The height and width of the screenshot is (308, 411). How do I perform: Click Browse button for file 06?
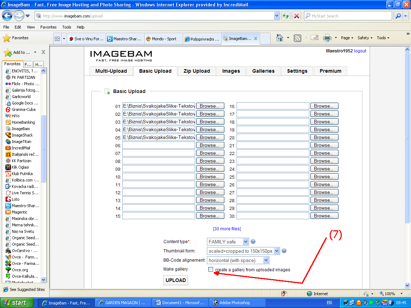[210, 145]
